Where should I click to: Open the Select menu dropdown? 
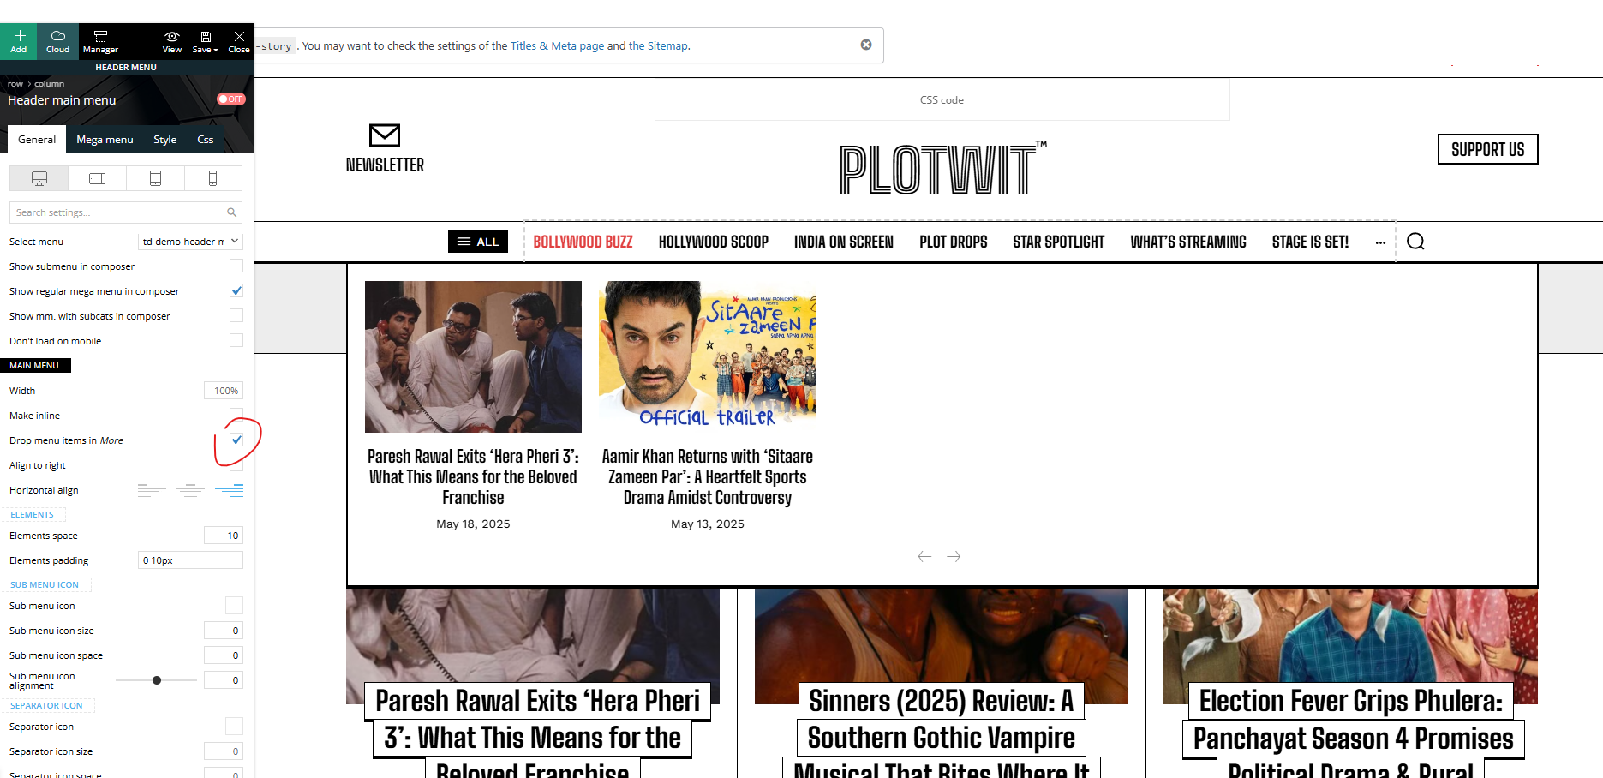[190, 242]
